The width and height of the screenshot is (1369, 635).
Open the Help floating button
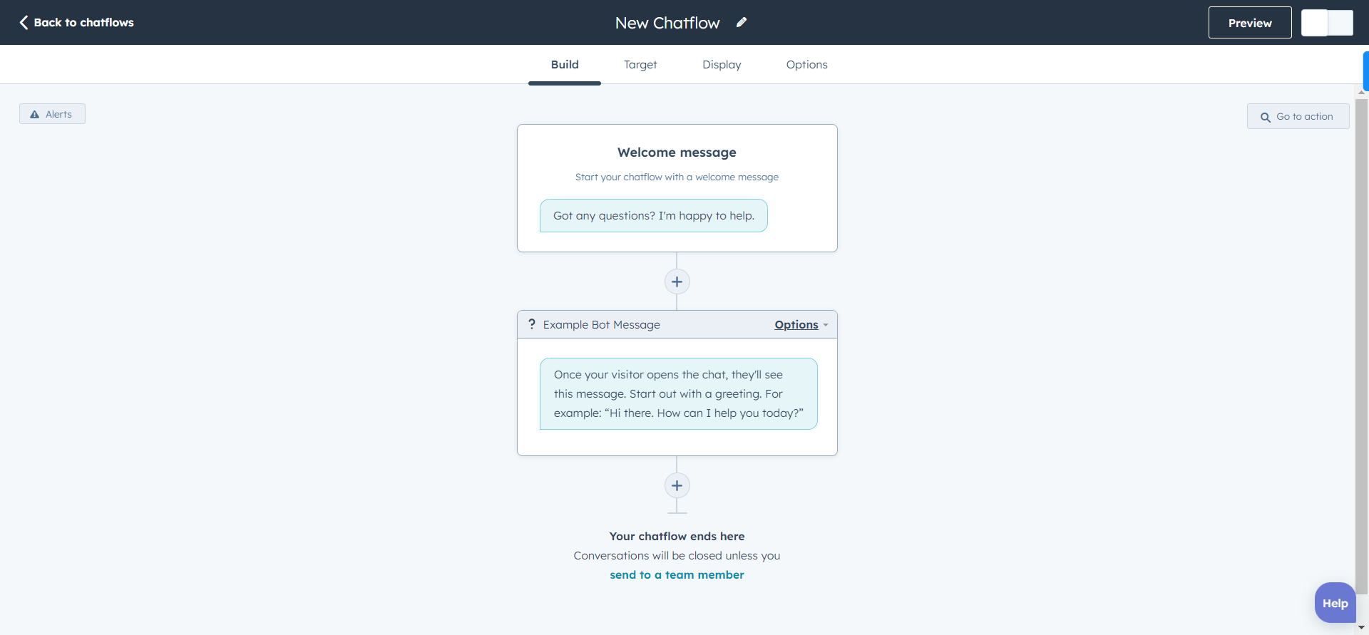click(x=1334, y=602)
